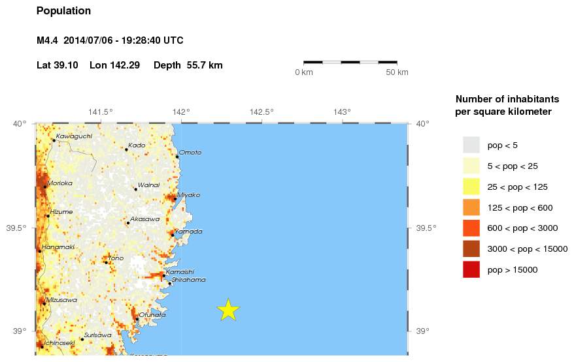Click the 142.5° longitude axis label
This screenshot has width=574, height=362.
pos(262,112)
